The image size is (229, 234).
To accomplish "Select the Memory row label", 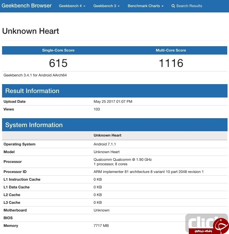I will pos(11,226).
